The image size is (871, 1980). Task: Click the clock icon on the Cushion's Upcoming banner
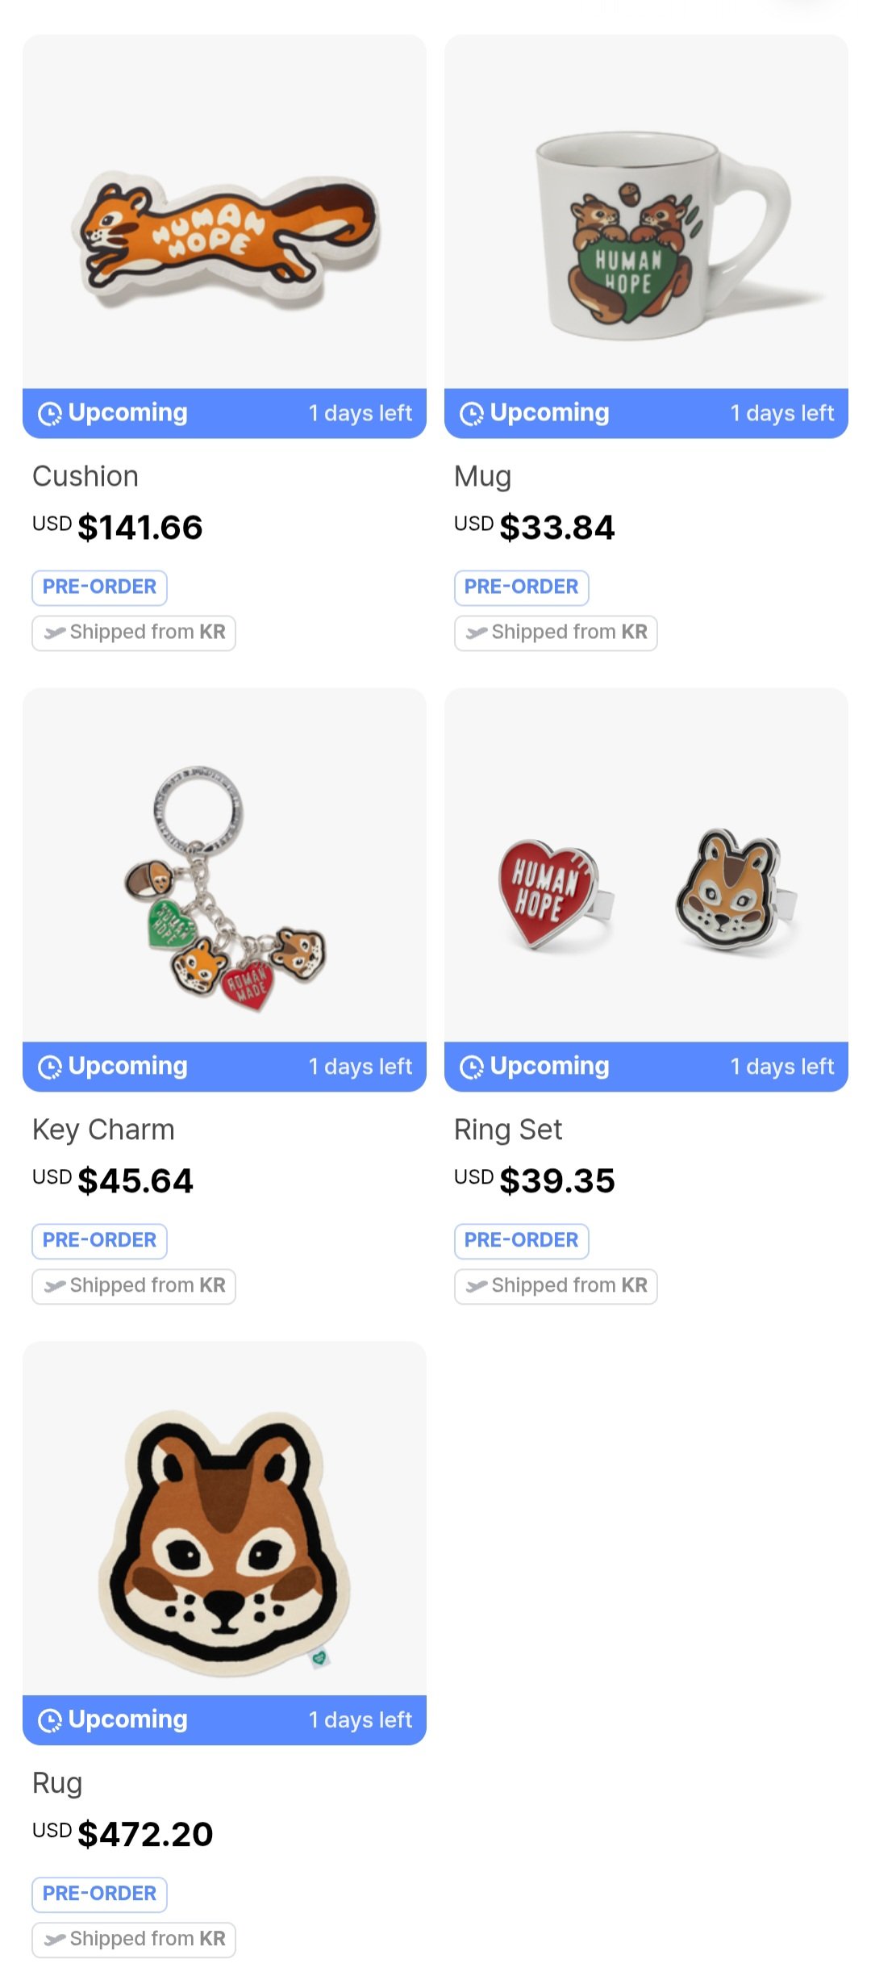point(52,412)
